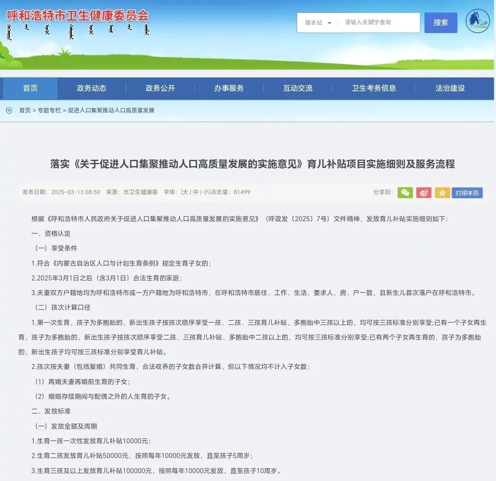Open the 卫生考务信息 navigation item

(374, 88)
